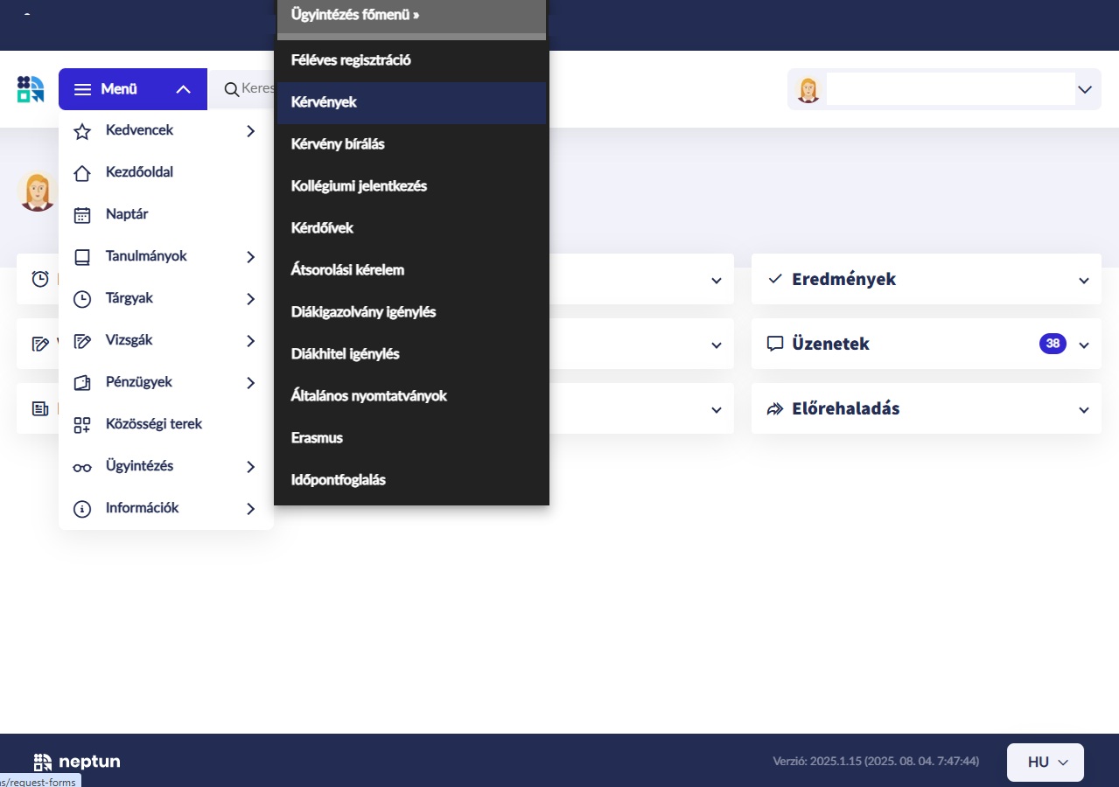
Task: Click the Kedvencek star icon
Action: (x=82, y=131)
